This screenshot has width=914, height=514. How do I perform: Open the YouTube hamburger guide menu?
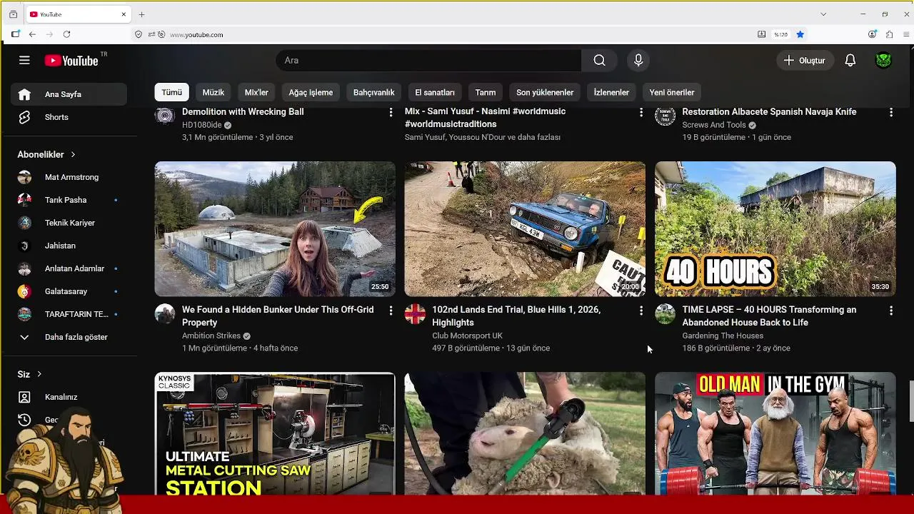[x=24, y=61]
